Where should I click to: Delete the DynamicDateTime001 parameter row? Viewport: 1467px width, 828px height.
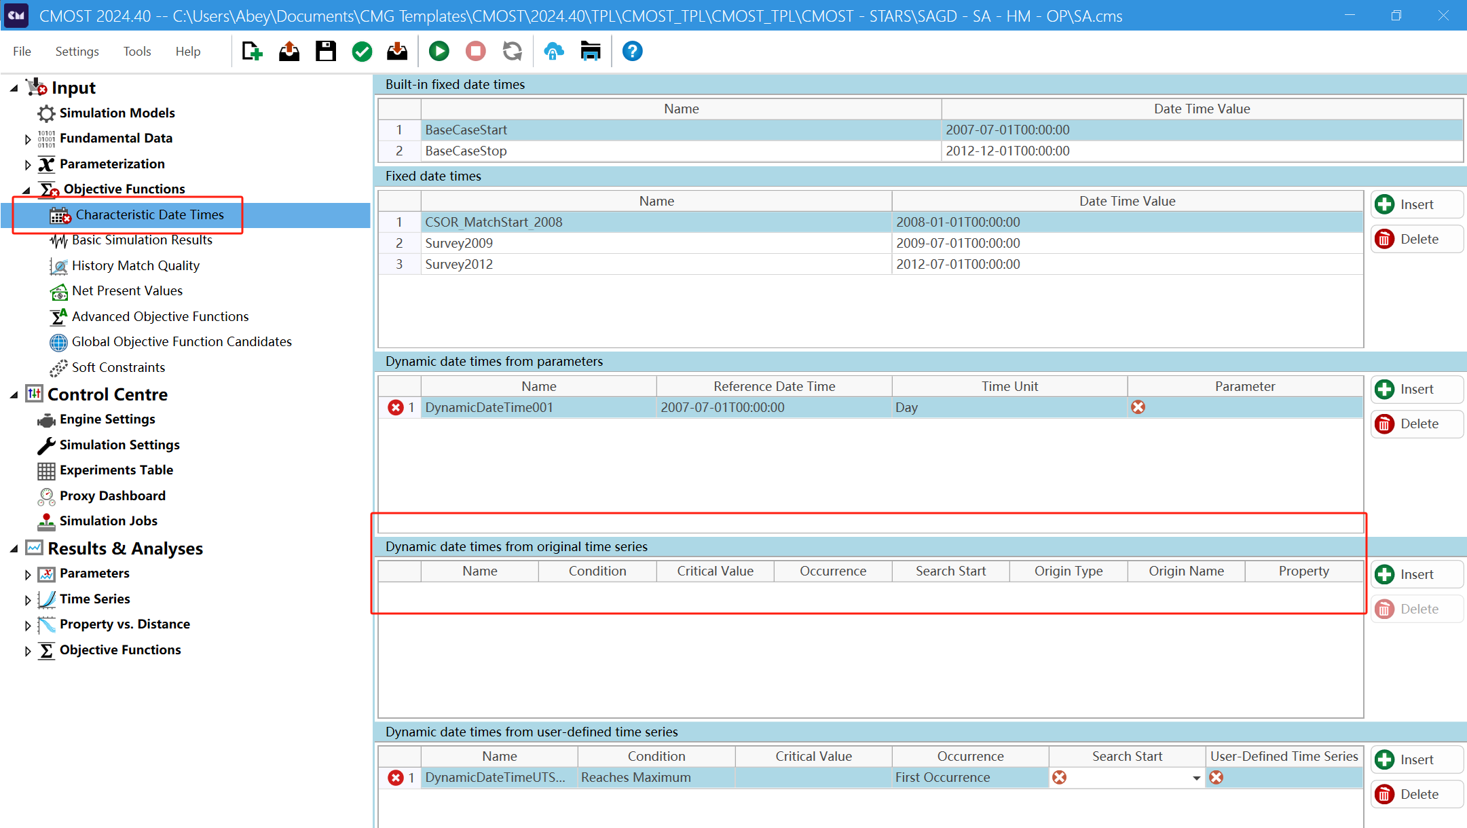click(x=1416, y=424)
